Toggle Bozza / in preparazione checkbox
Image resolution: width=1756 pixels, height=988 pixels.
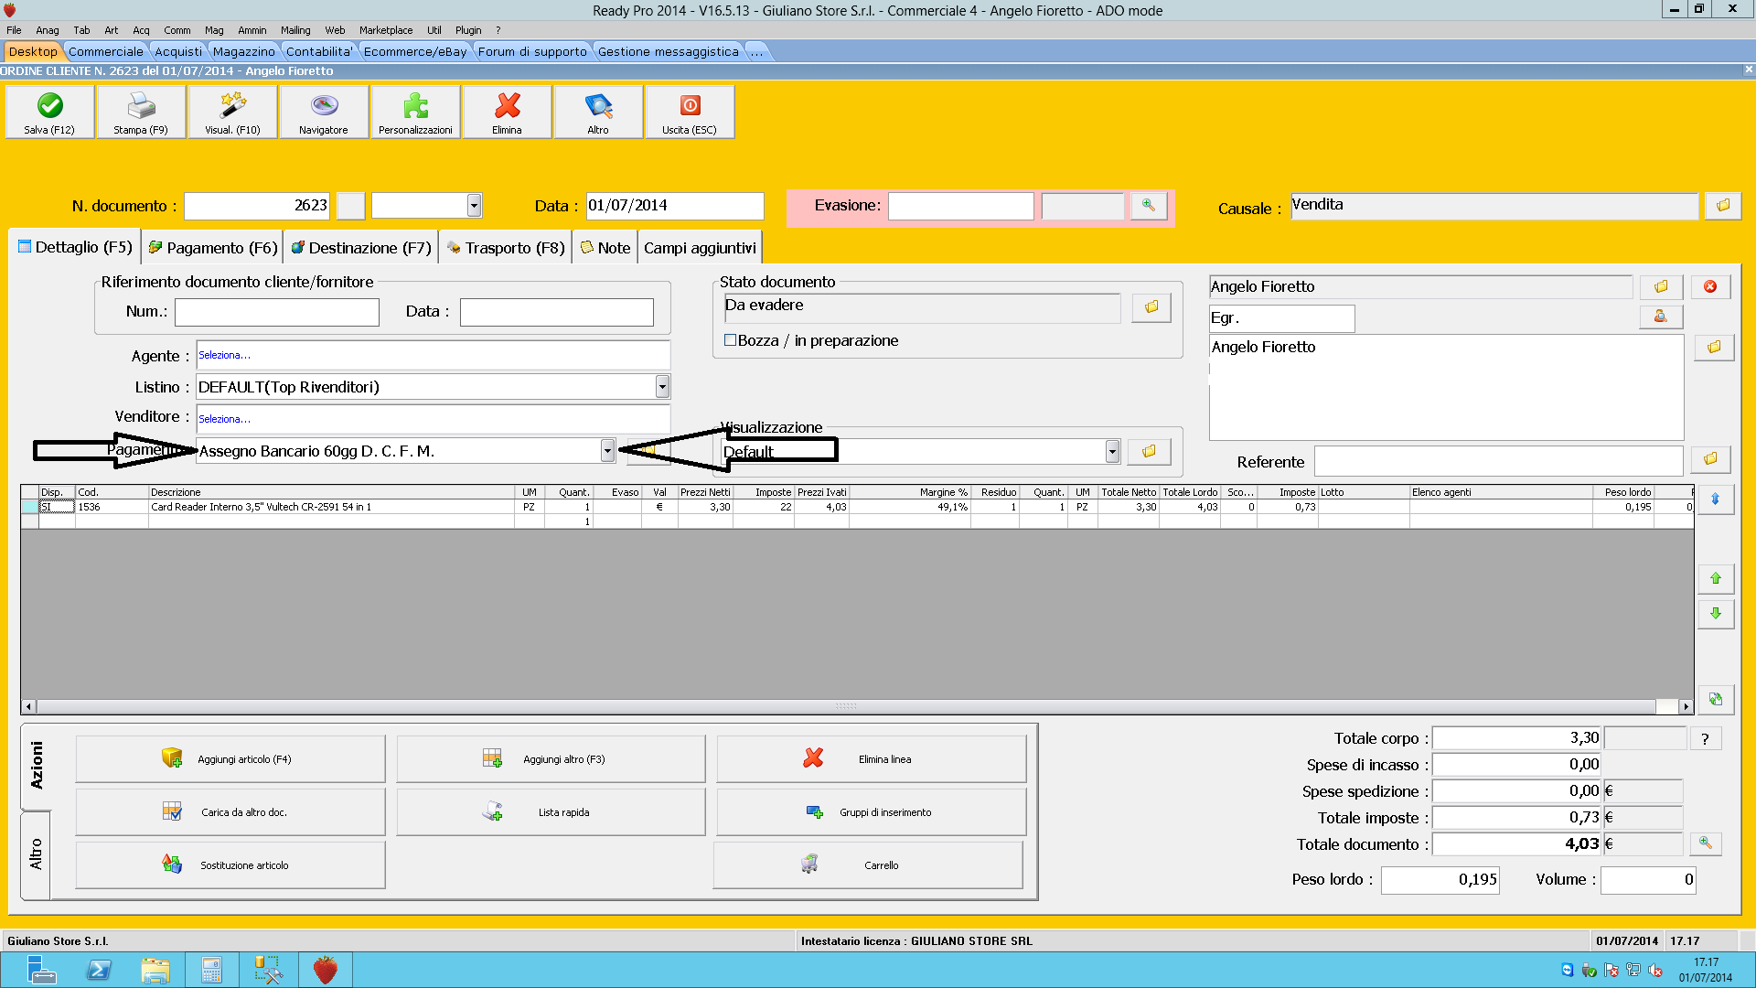[x=730, y=340]
